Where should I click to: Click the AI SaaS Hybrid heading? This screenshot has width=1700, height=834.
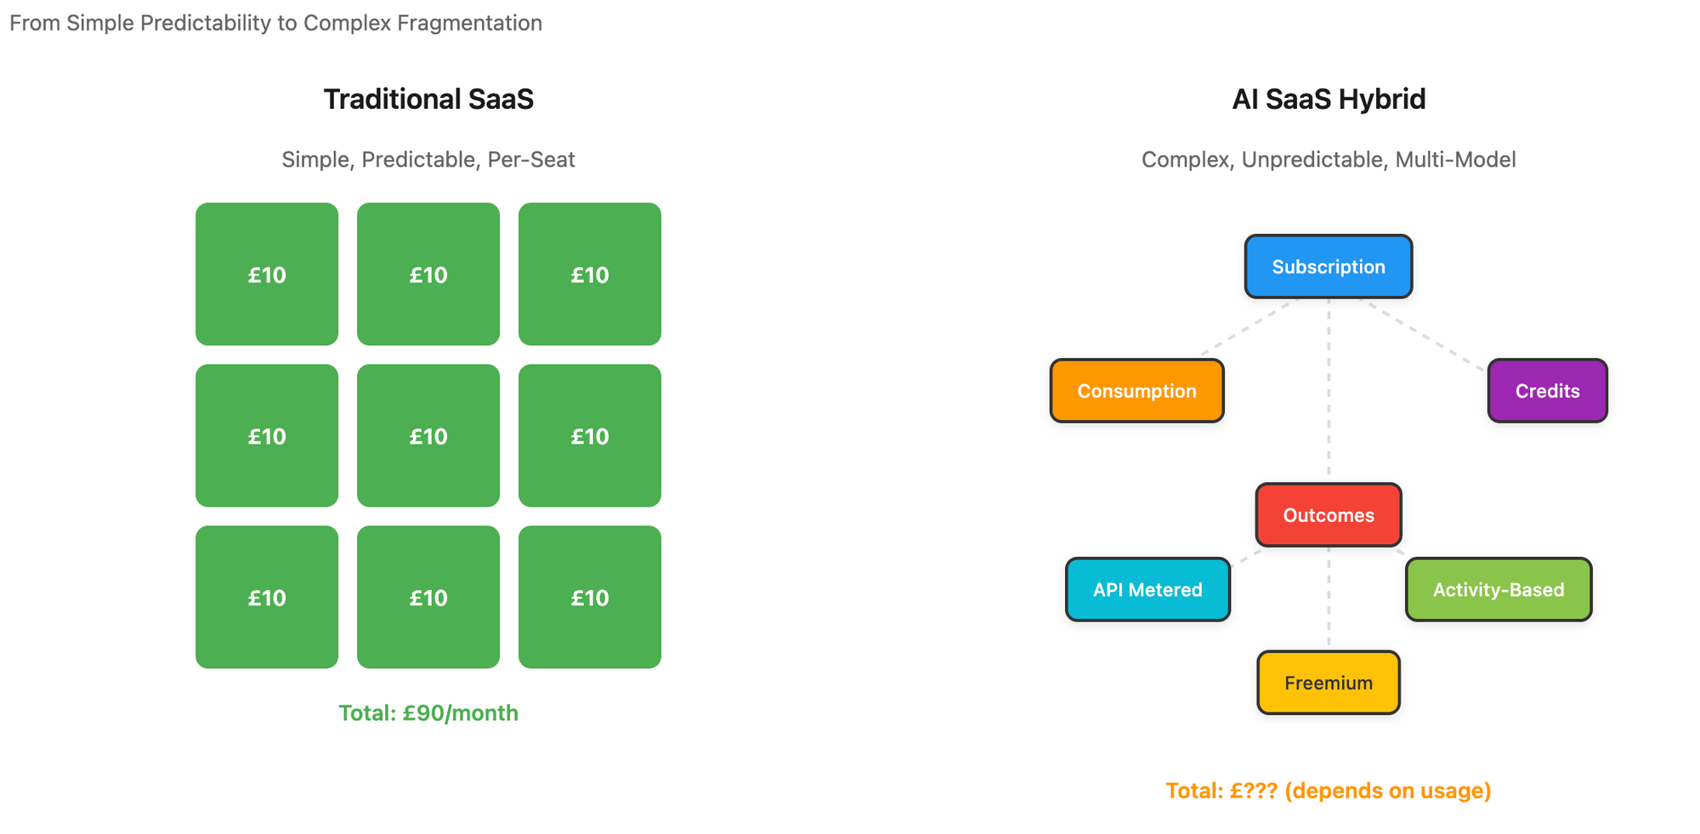point(1328,99)
